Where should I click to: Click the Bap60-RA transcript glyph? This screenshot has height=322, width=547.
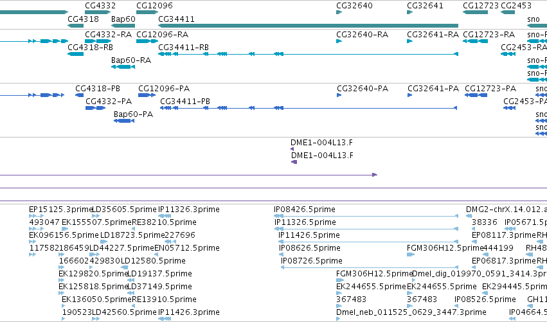click(123, 67)
